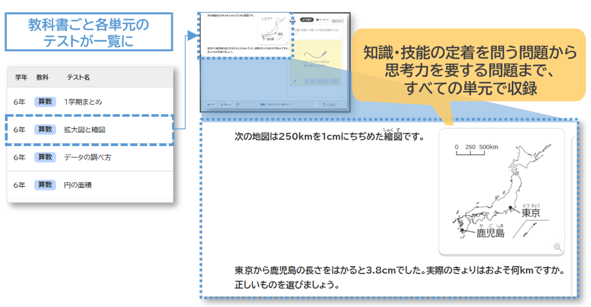Open the 1学期まとめ test row

pos(82,102)
